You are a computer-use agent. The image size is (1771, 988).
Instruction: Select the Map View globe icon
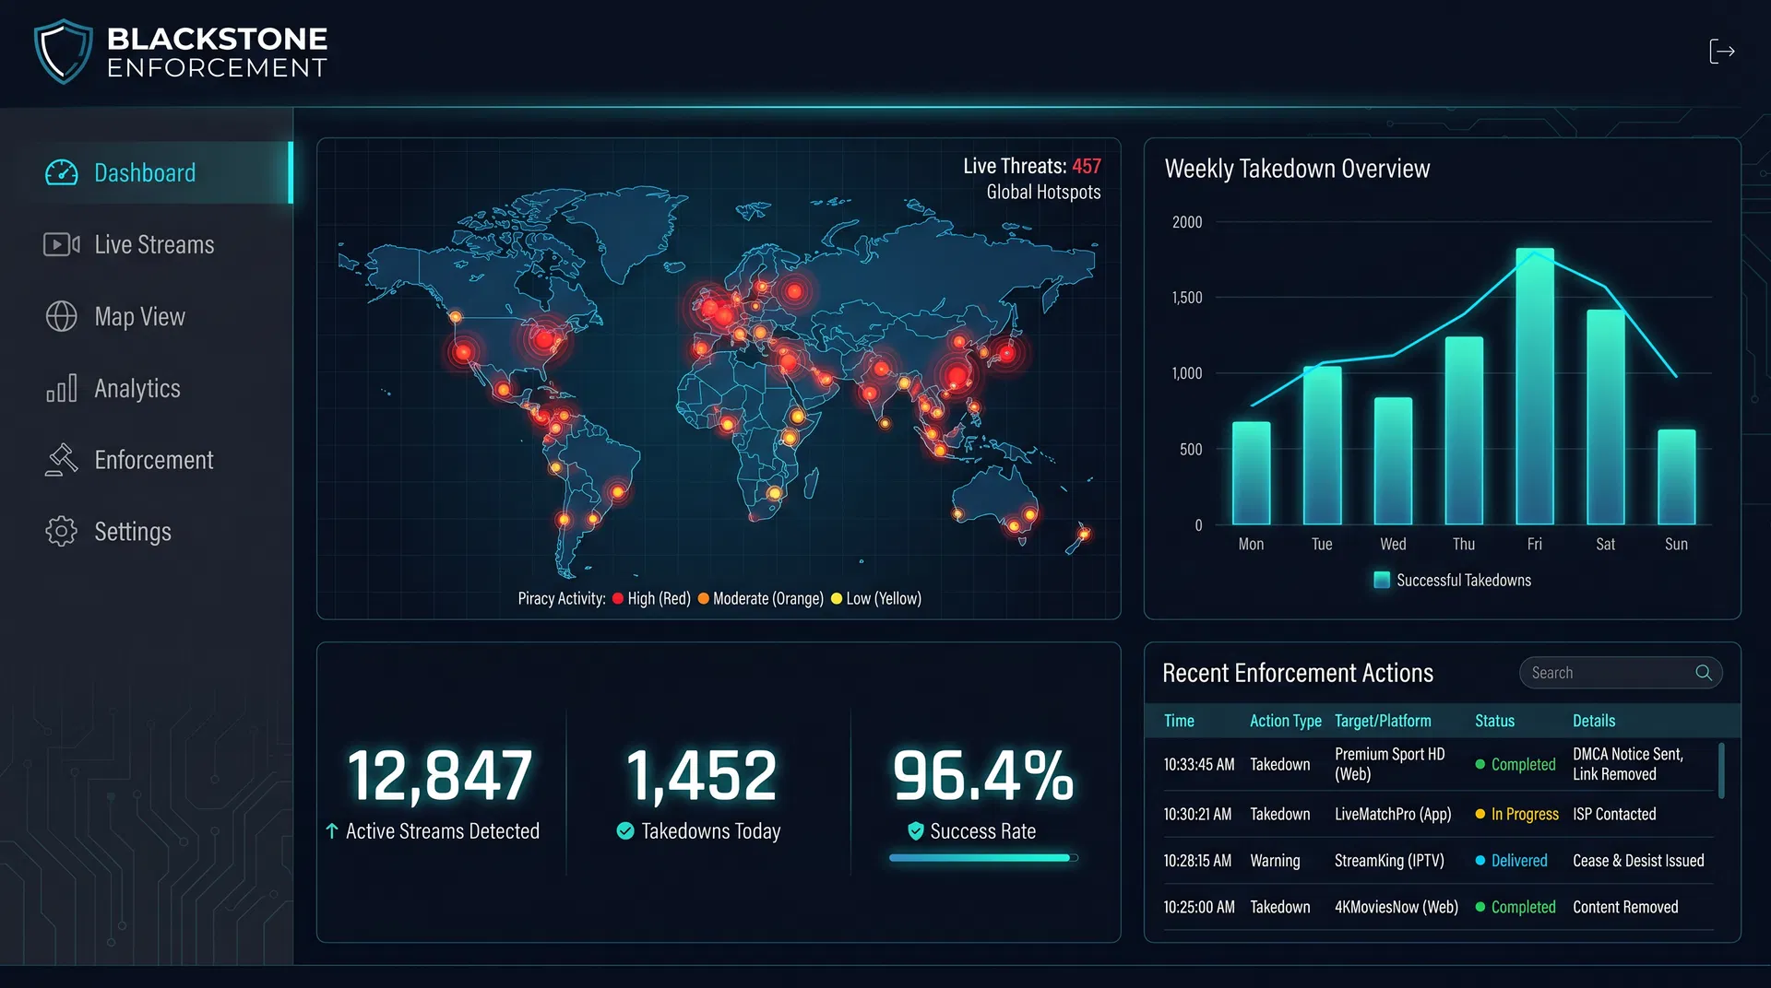tap(61, 316)
